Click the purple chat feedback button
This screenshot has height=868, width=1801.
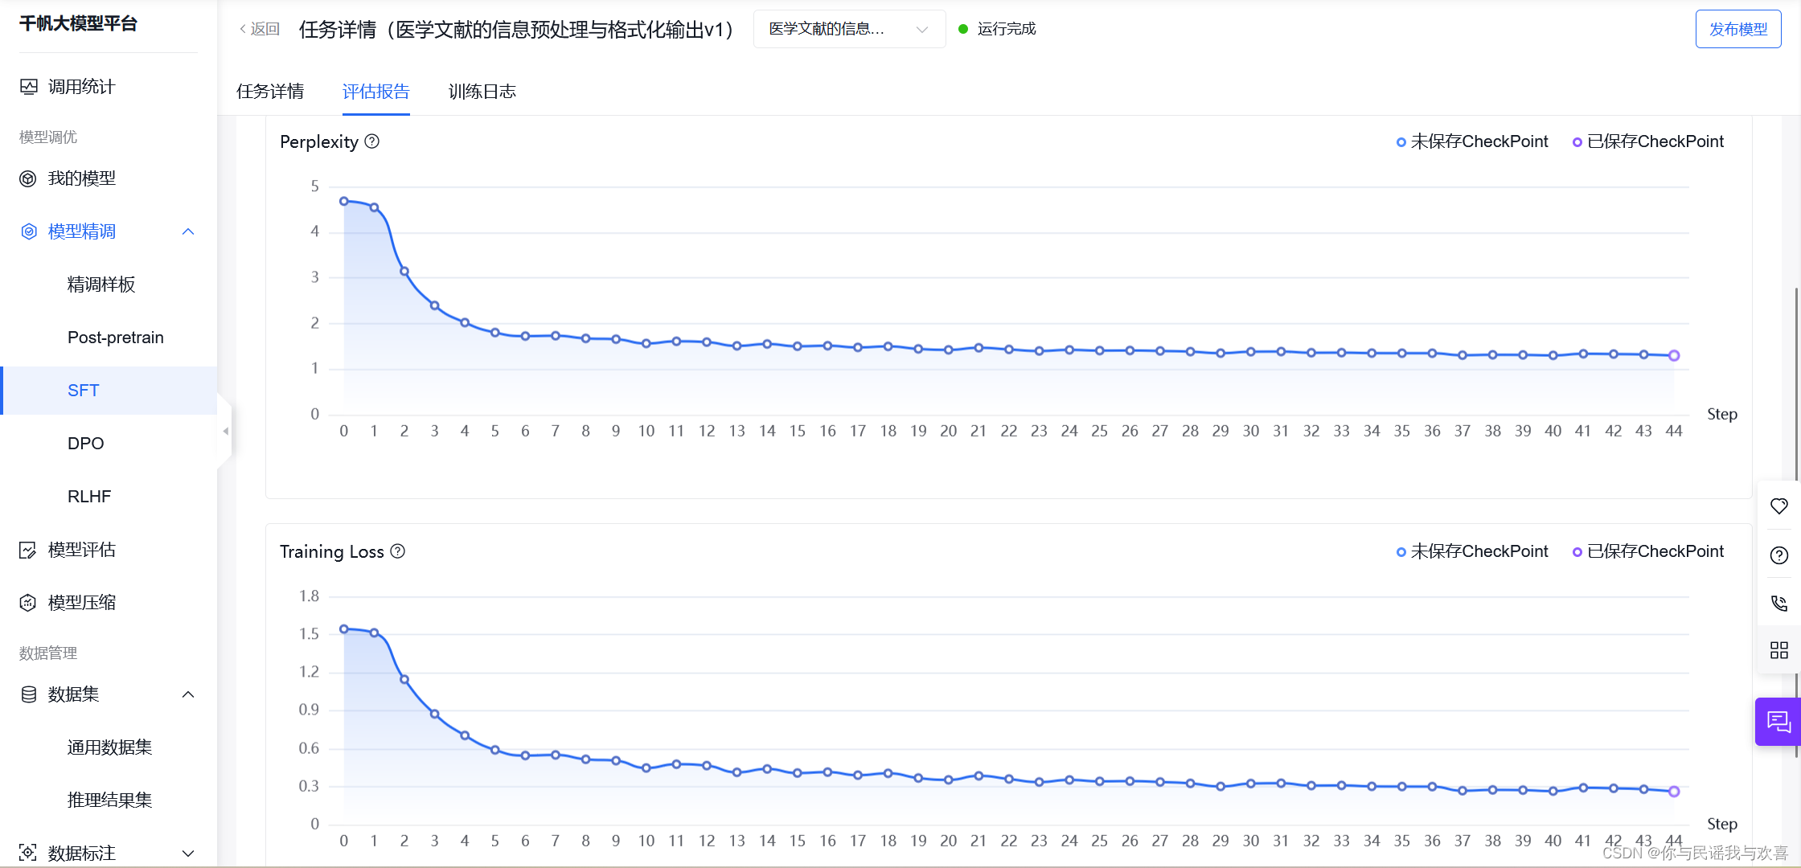click(1778, 722)
